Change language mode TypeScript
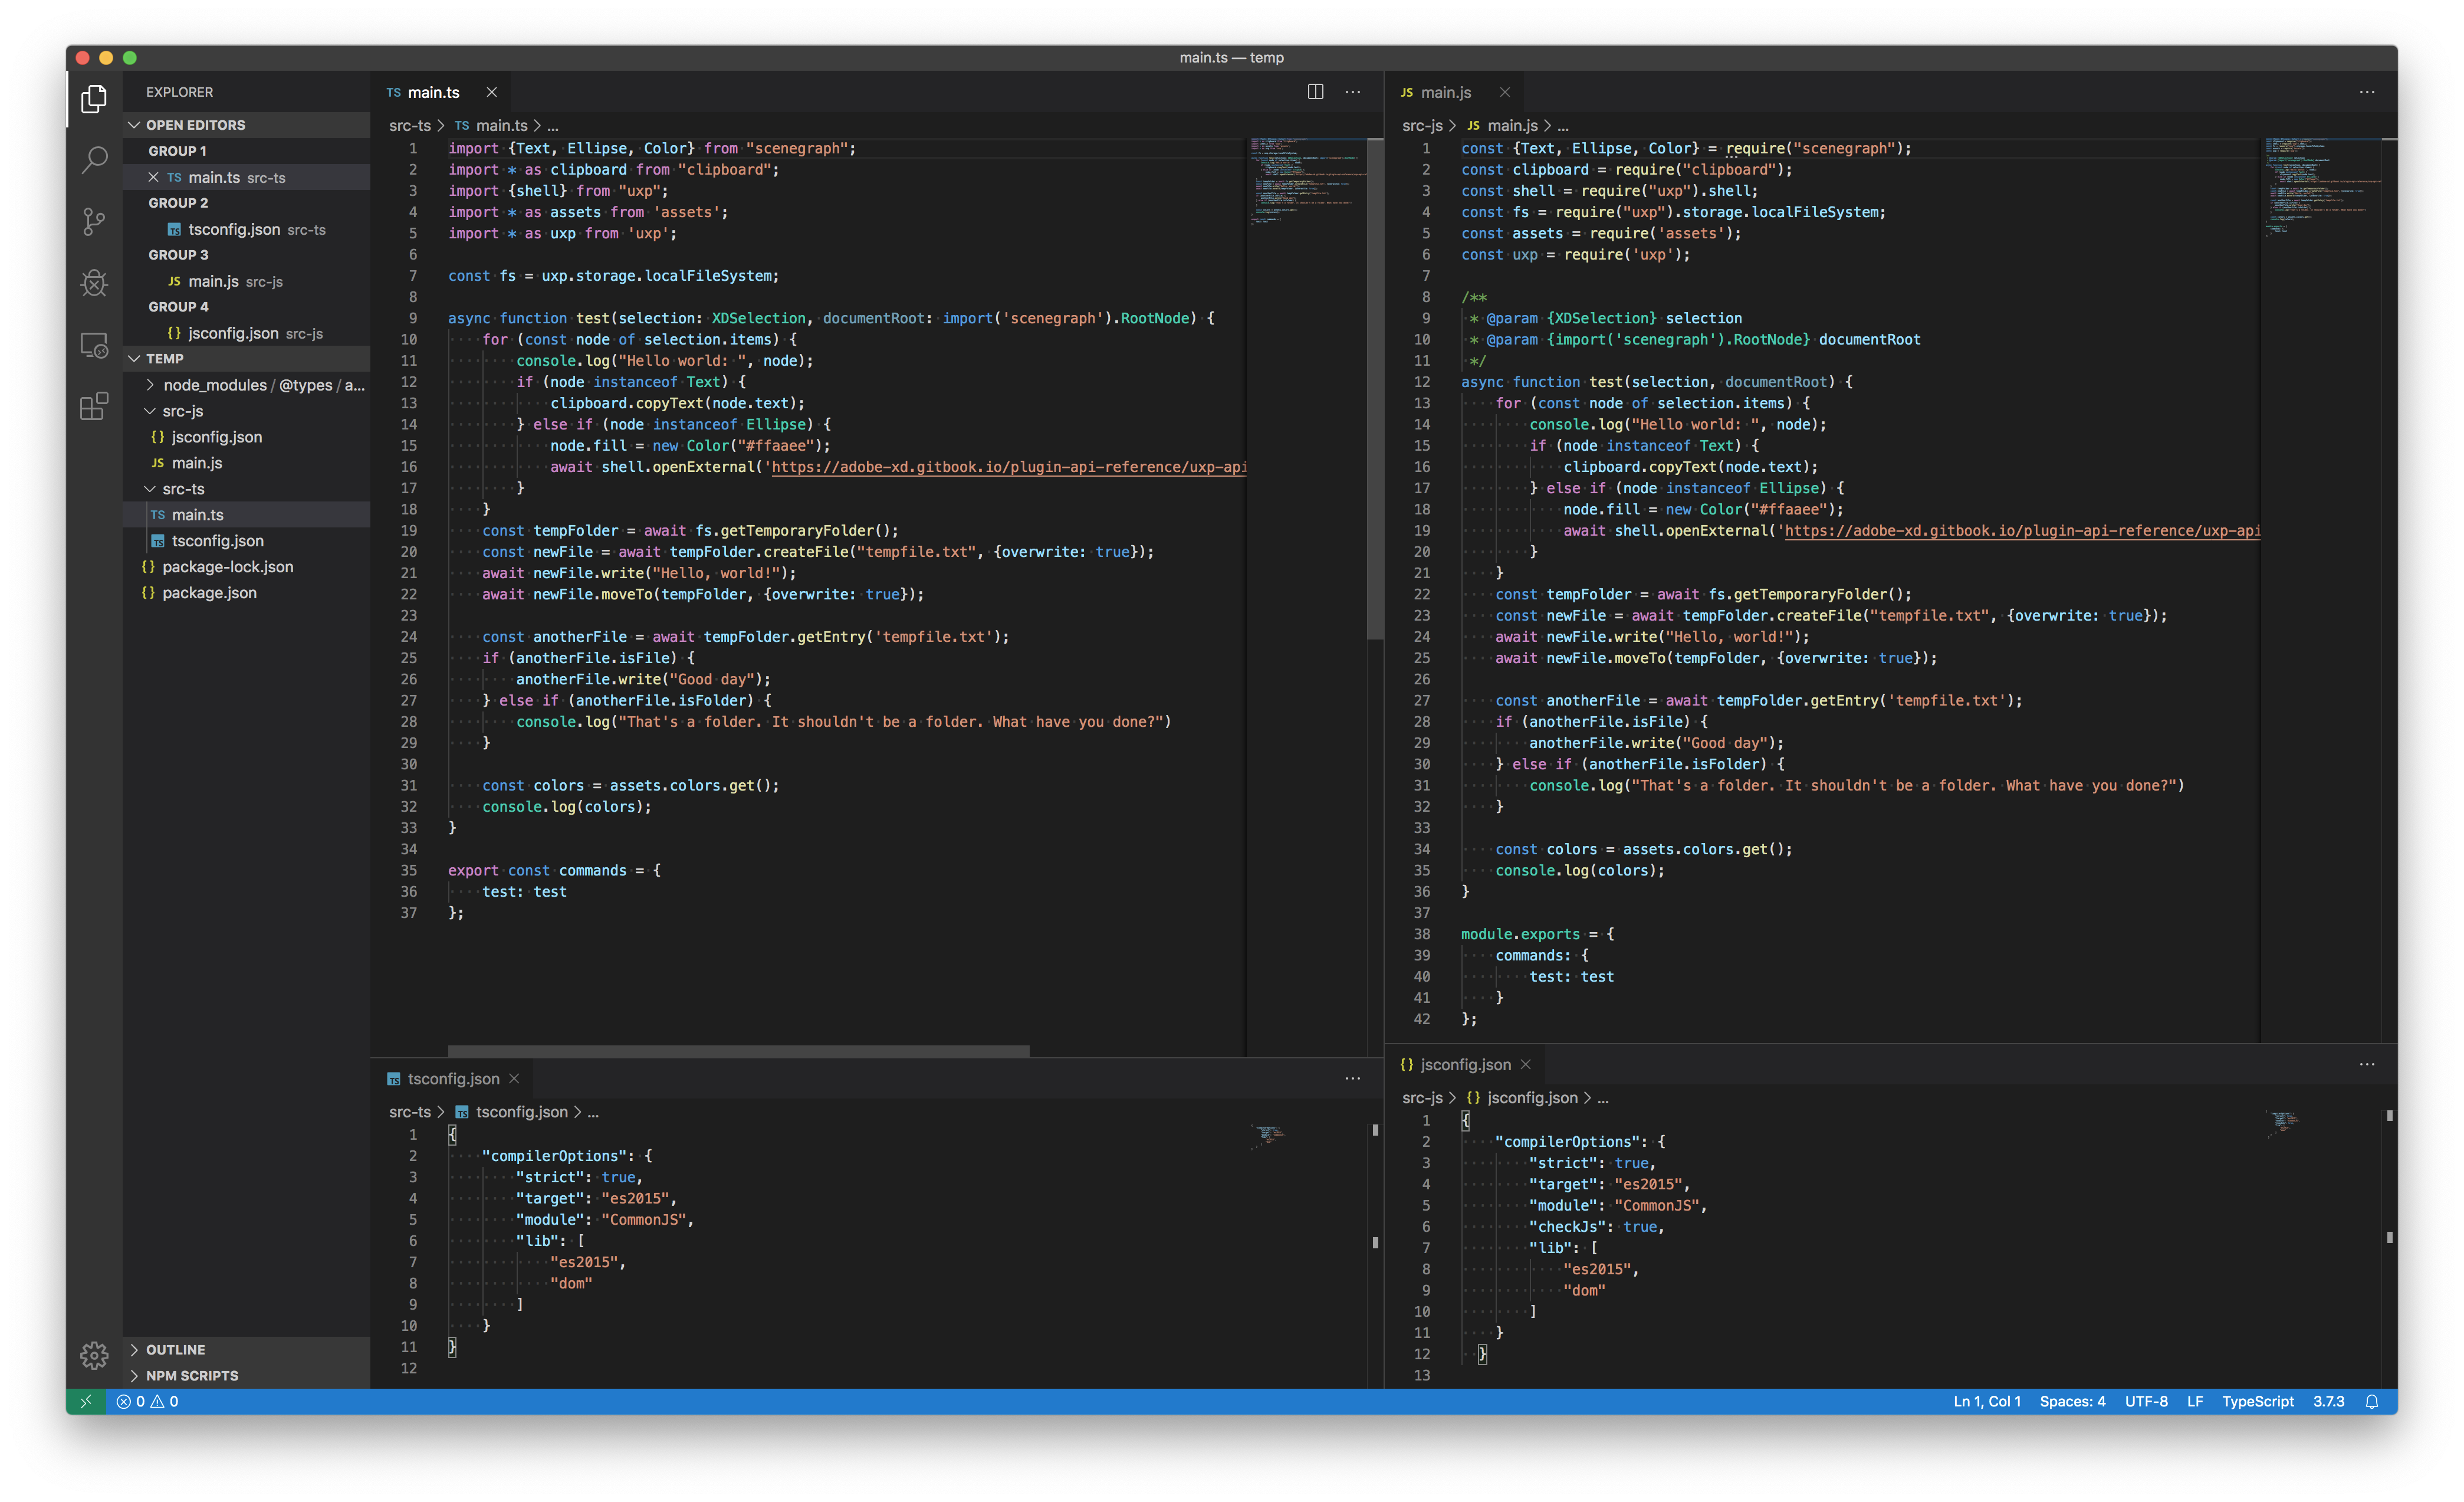The image size is (2464, 1502). pos(2258,1401)
